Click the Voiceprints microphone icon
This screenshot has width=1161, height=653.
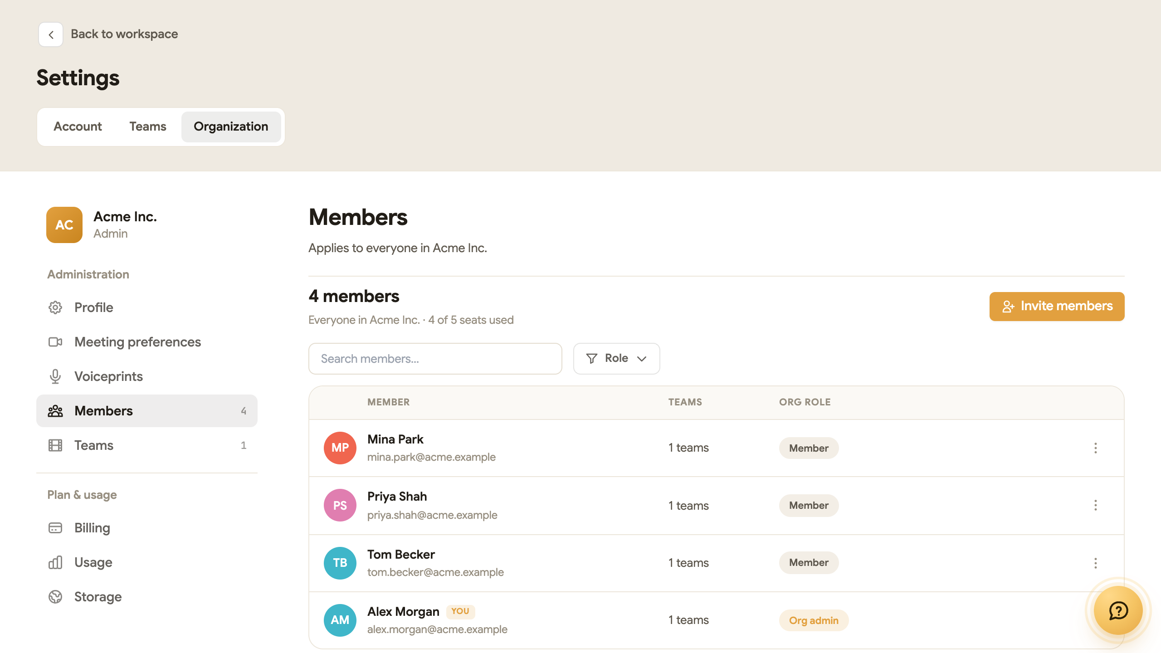pyautogui.click(x=55, y=376)
